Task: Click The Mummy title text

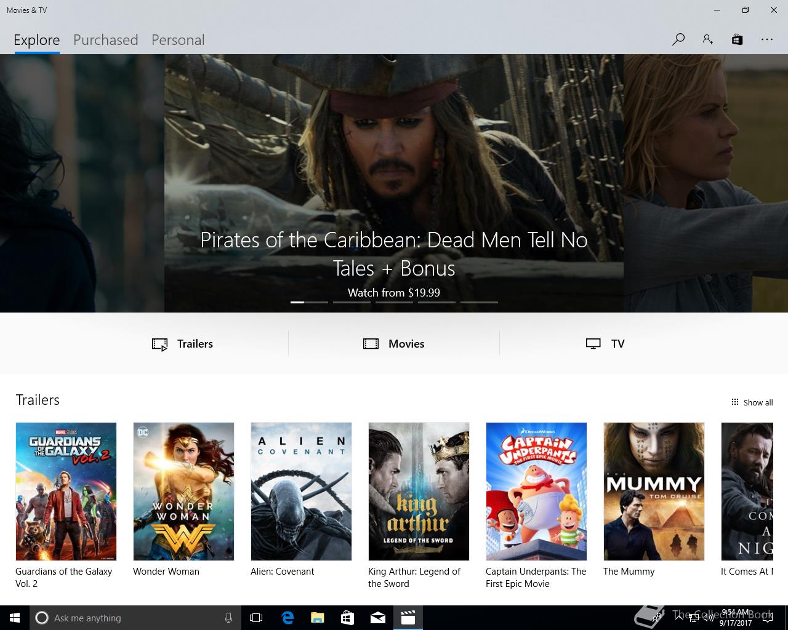Action: [629, 572]
